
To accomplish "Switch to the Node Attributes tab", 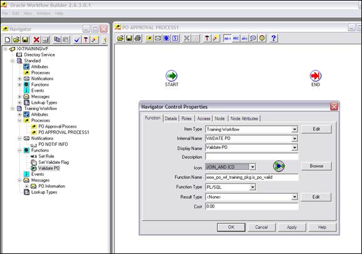I will [x=244, y=119].
